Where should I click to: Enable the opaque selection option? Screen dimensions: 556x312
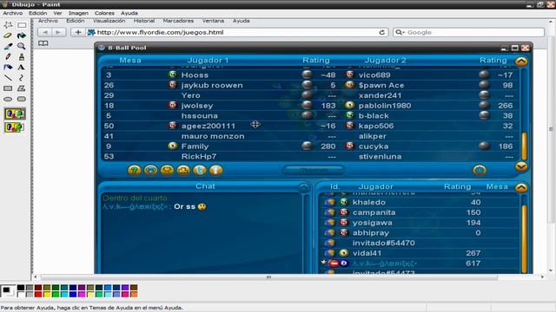click(x=15, y=114)
